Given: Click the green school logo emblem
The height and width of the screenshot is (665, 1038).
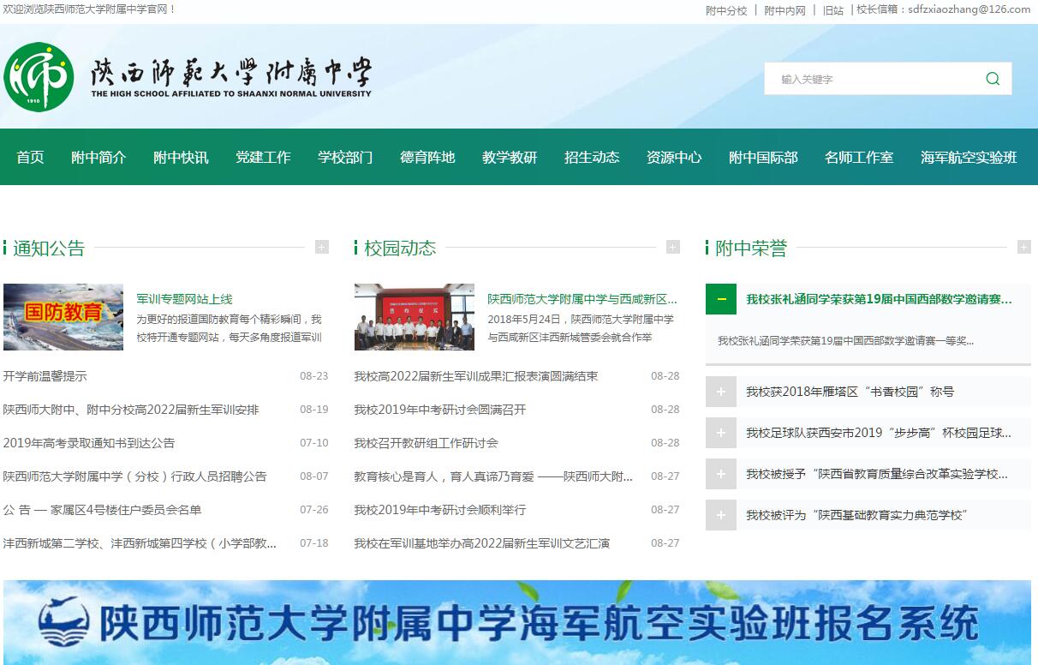Looking at the screenshot, I should click(x=39, y=77).
